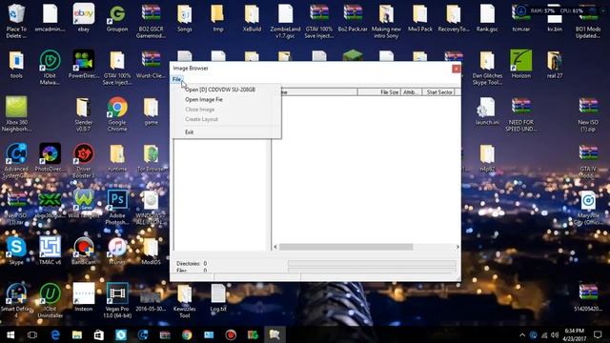Screen dimensions: 610x343
Task: Open the Recycle Bin desktop icon
Action: pyautogui.click(x=16, y=20)
